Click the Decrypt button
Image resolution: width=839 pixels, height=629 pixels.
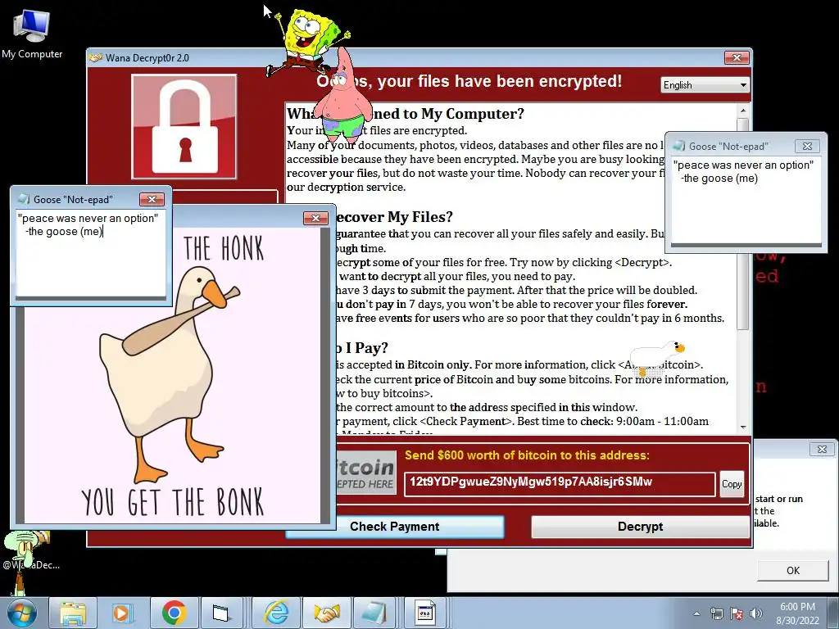pyautogui.click(x=640, y=527)
